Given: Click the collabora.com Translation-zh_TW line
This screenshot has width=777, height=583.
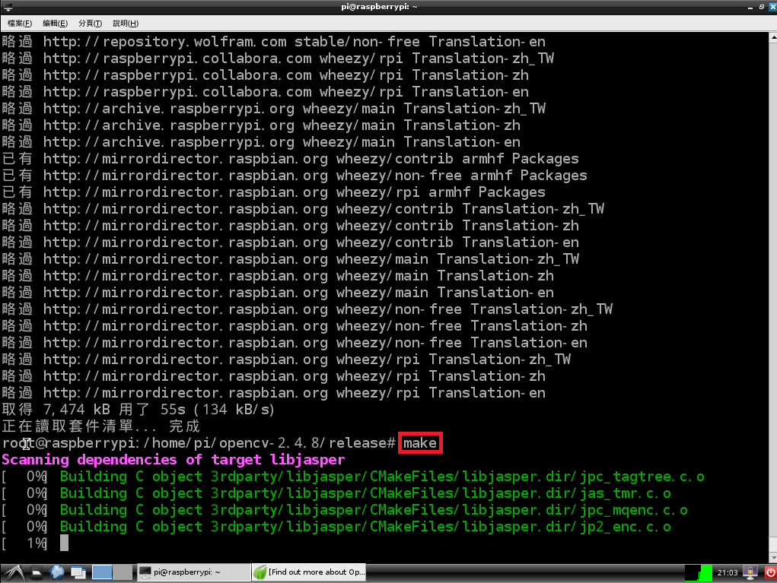Looking at the screenshot, I should pos(278,59).
